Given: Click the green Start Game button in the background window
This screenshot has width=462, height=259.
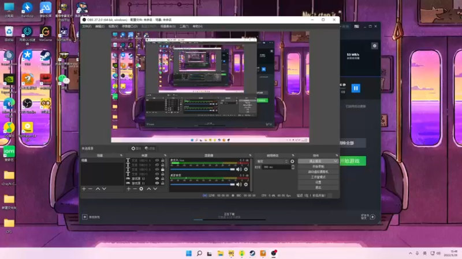Looking at the screenshot, I should pos(353,161).
